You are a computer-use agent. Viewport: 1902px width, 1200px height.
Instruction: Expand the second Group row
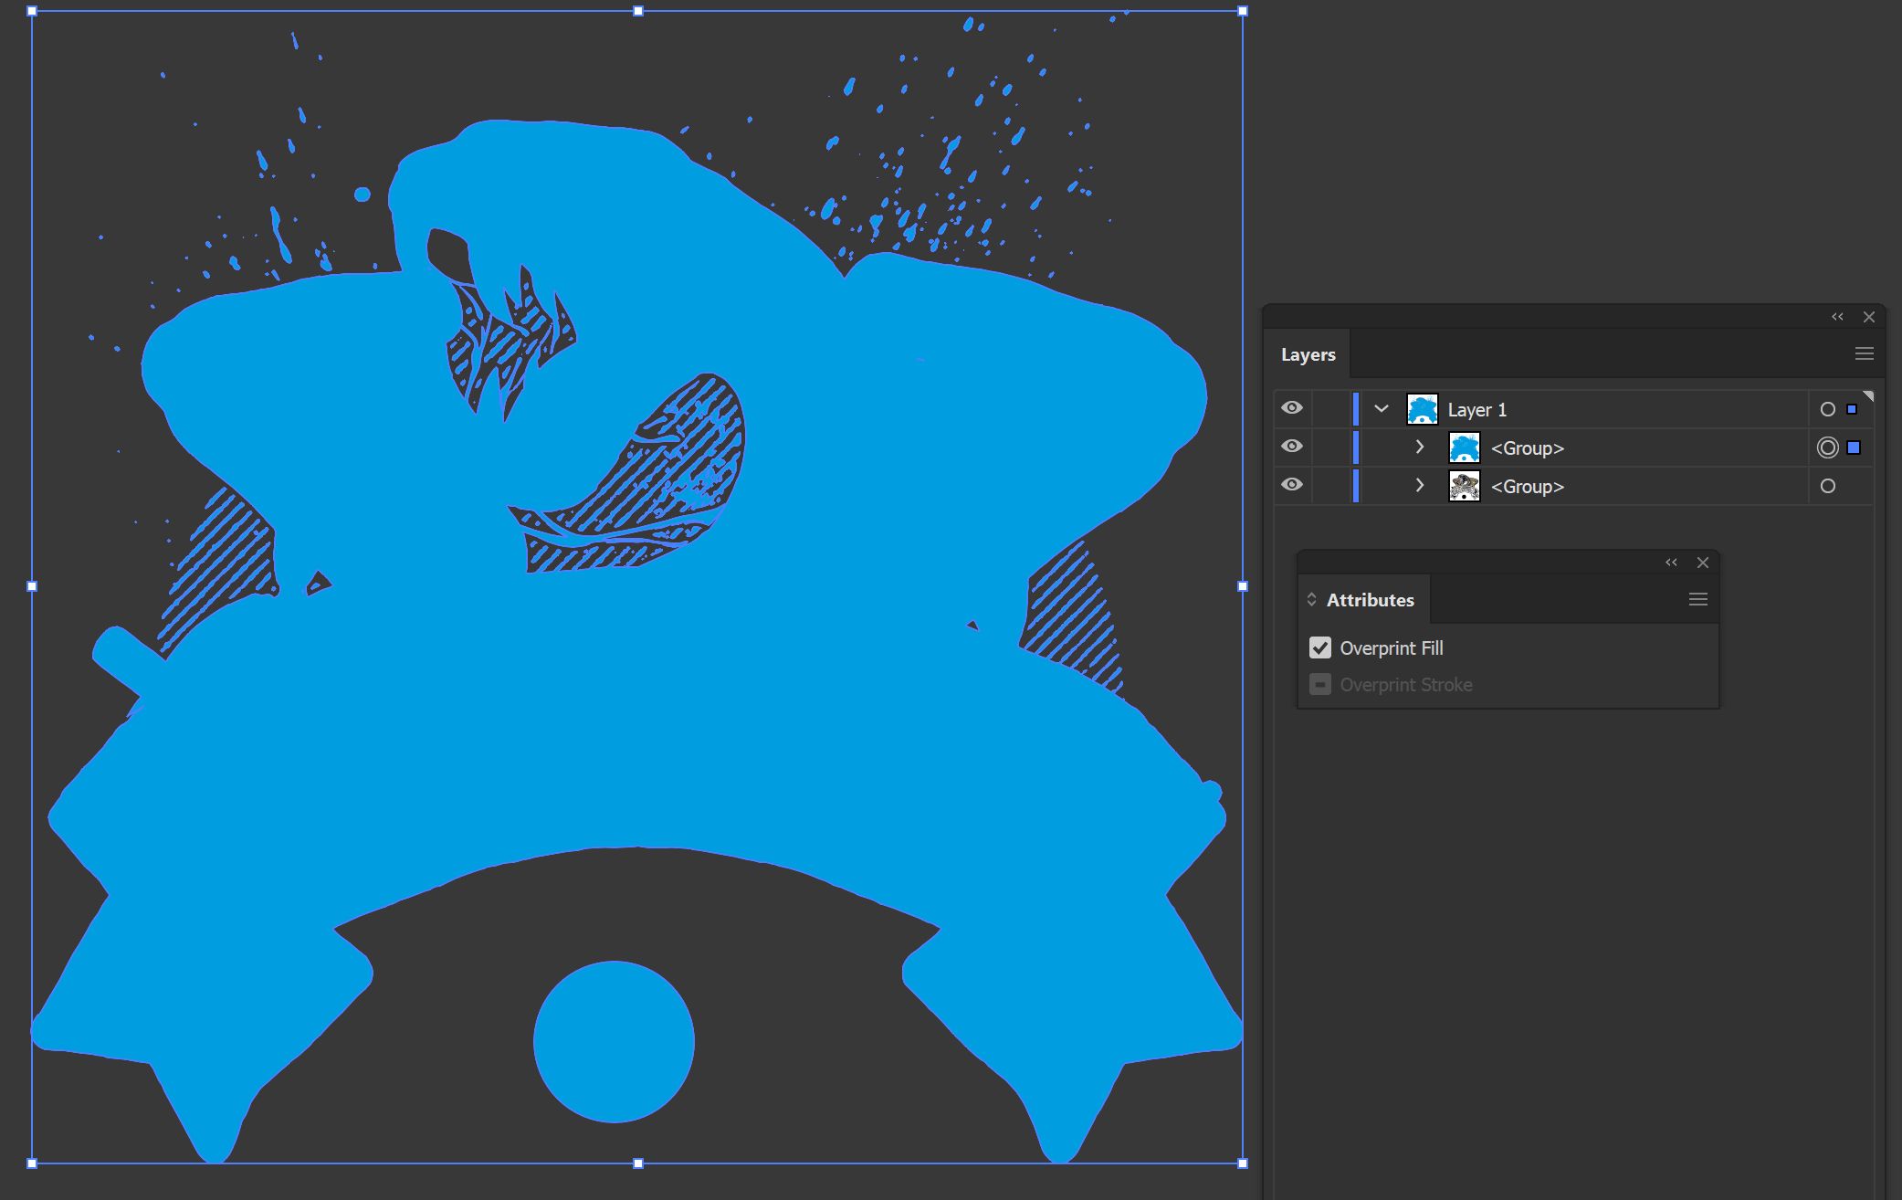point(1420,486)
